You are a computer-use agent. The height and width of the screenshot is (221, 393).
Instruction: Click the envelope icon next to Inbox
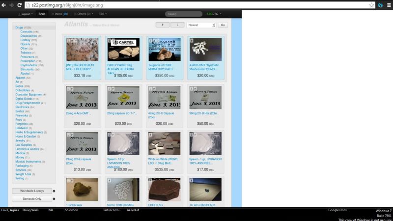tap(53, 14)
